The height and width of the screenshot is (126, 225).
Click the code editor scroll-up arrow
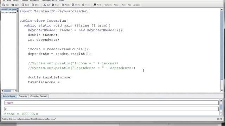pyautogui.click(x=222, y=9)
